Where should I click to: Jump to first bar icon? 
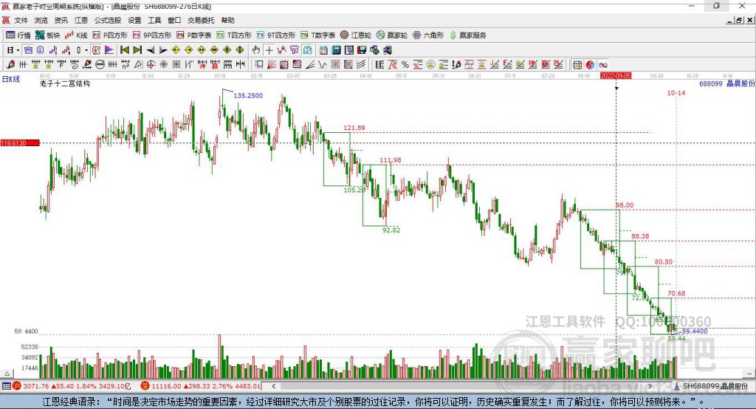tap(124, 50)
